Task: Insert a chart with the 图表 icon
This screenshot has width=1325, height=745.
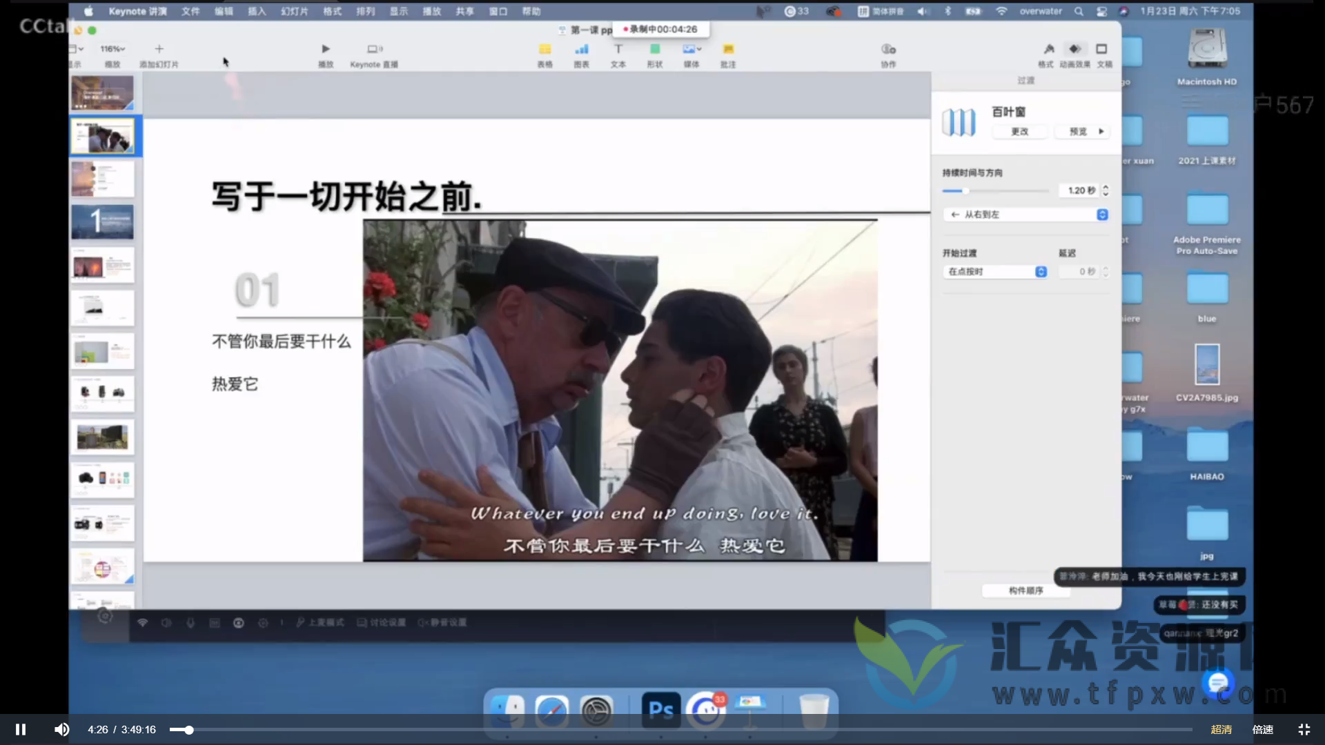Action: pos(582,49)
